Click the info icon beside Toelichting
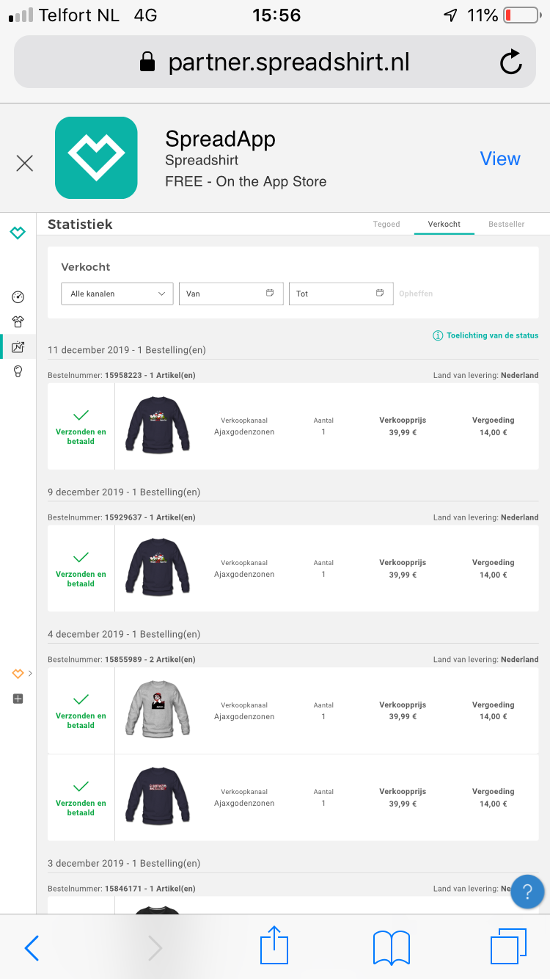The height and width of the screenshot is (979, 550). pyautogui.click(x=438, y=335)
